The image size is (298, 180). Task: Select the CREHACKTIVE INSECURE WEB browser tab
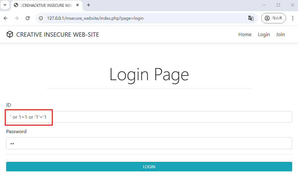[46, 5]
